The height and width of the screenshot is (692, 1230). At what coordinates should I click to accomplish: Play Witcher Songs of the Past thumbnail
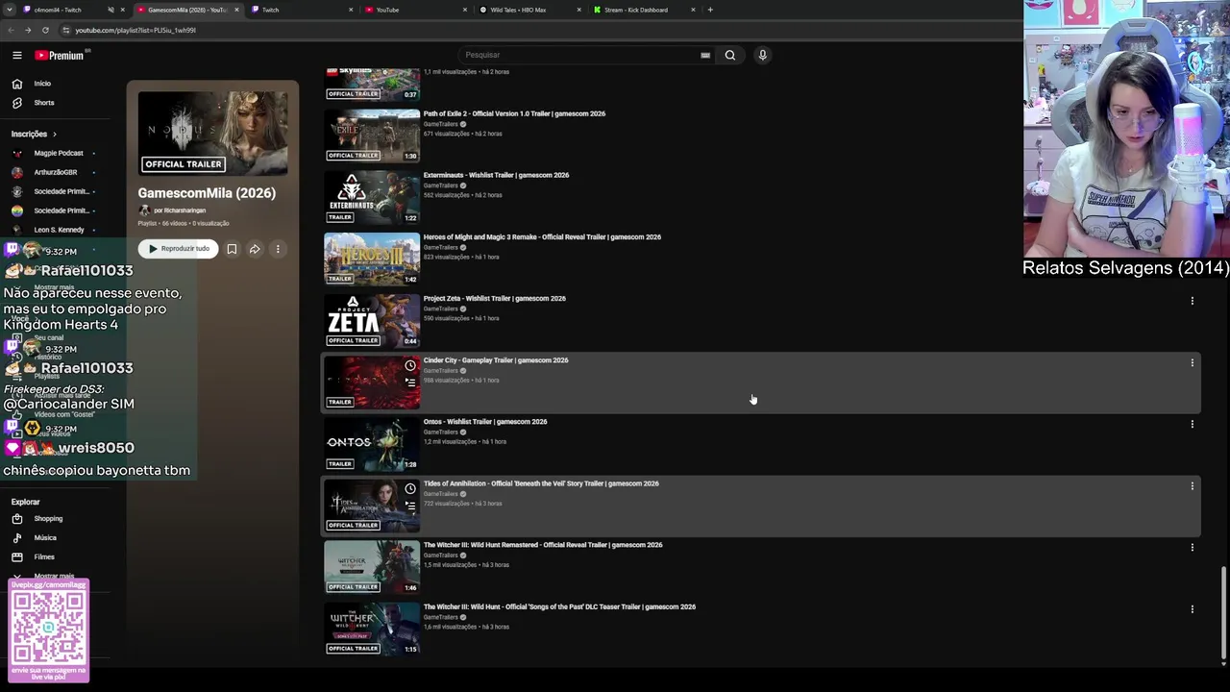pyautogui.click(x=372, y=628)
